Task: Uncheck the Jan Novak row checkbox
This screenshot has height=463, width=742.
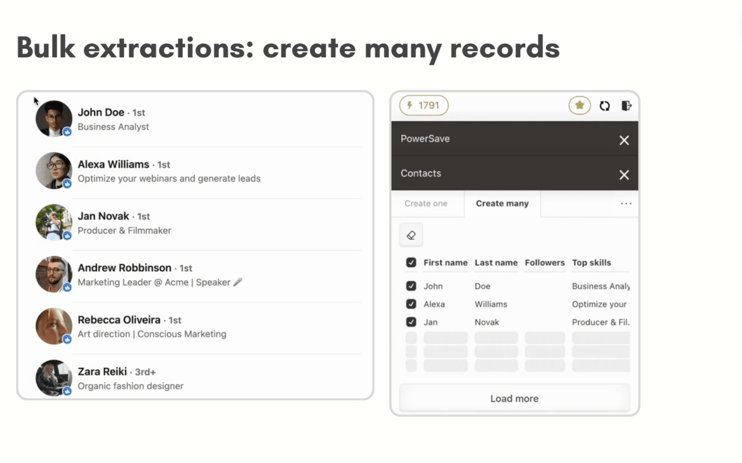Action: click(x=411, y=322)
